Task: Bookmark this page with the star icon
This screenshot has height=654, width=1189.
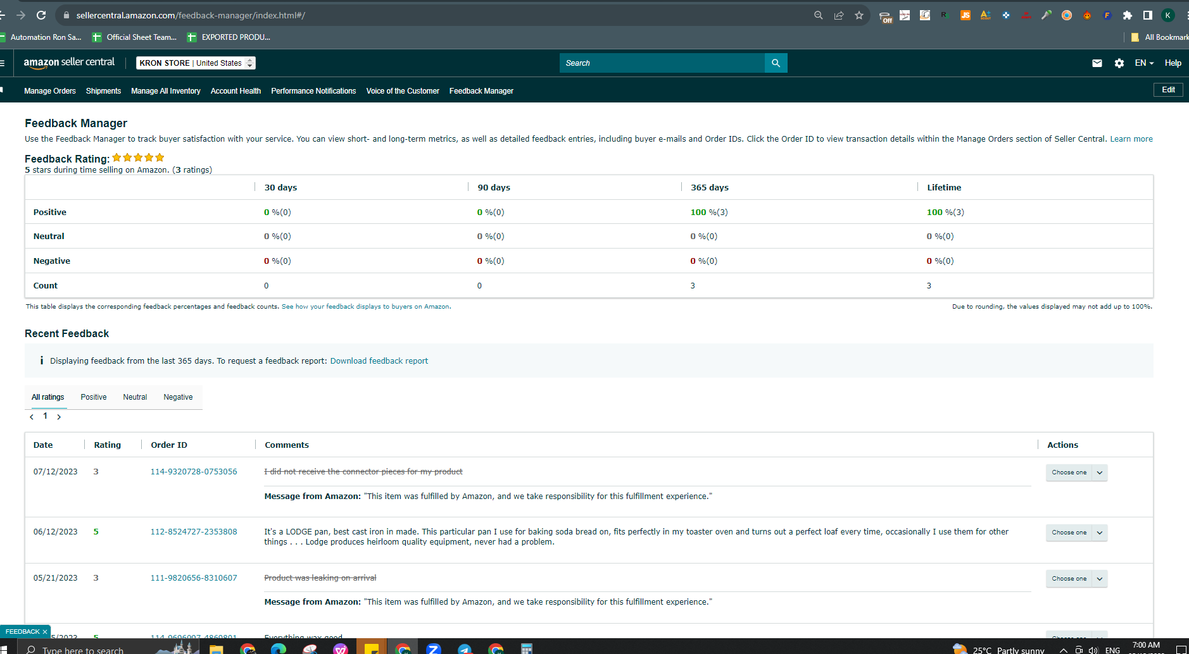Action: (859, 15)
